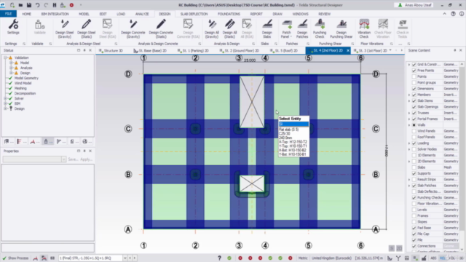The image size is (466, 262).
Task: Select the Model Geometry item in the Status tree
Action: tap(26, 78)
